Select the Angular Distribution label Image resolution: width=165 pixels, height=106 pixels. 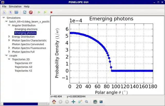(24, 25)
